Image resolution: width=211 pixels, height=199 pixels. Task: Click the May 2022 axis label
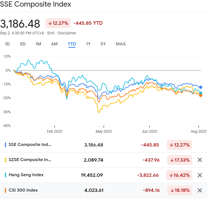(x=104, y=131)
